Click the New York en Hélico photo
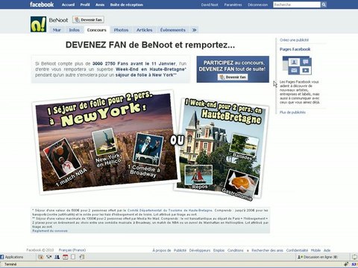Screen dimensions: 358x268 tap(104, 142)
